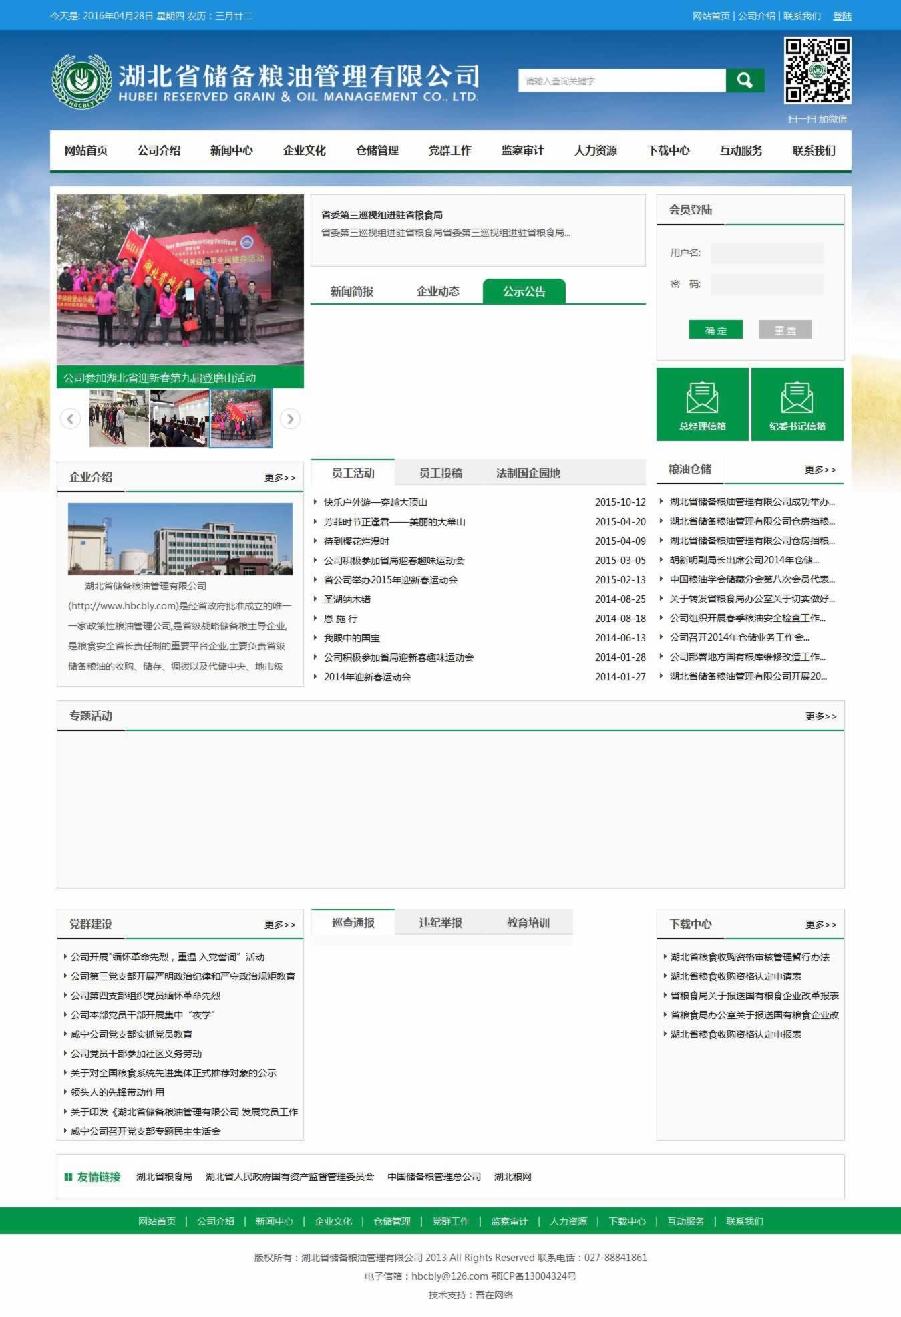This screenshot has height=1317, width=901.
Task: Open 监察审计 in main navigation
Action: click(523, 150)
